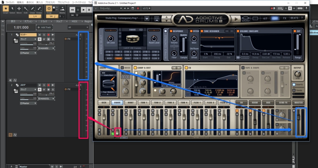
Task: Save preset with the plugin header disk icon
Action: click(x=133, y=8)
